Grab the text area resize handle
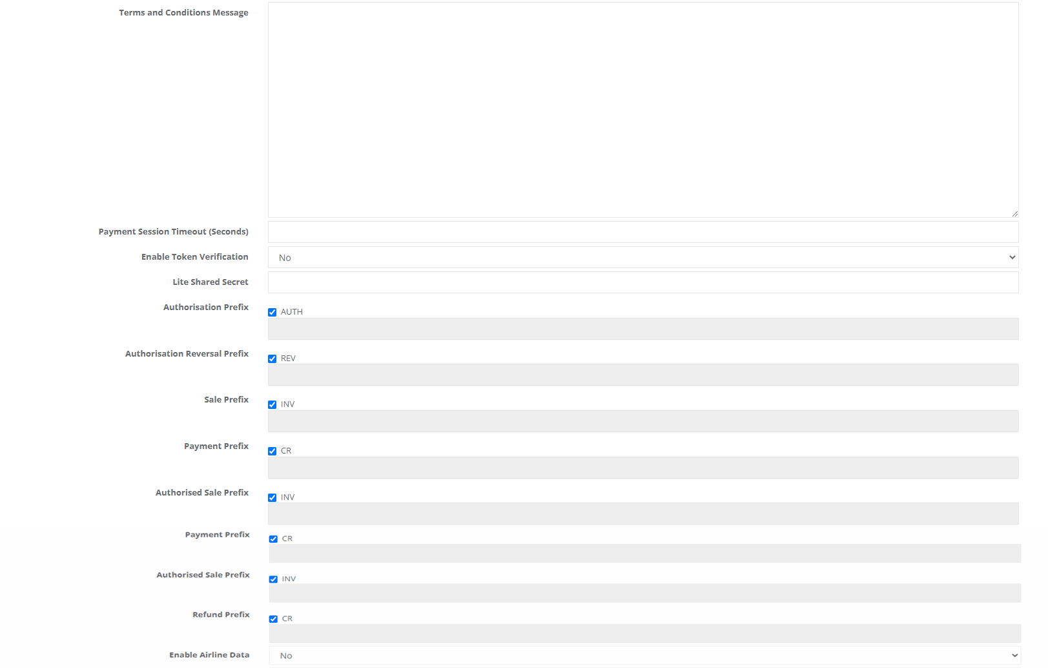The image size is (1048, 668). coord(1014,213)
